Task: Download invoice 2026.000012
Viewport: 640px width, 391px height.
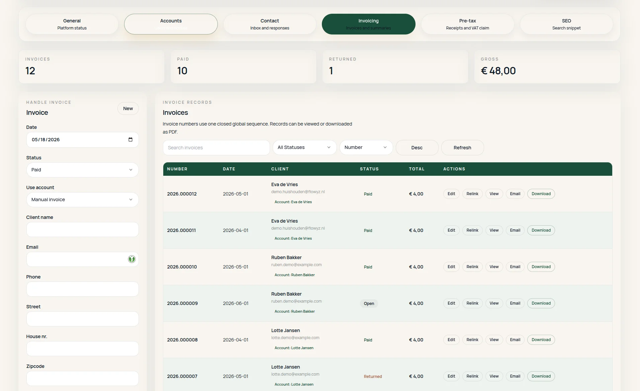Action: (x=541, y=194)
